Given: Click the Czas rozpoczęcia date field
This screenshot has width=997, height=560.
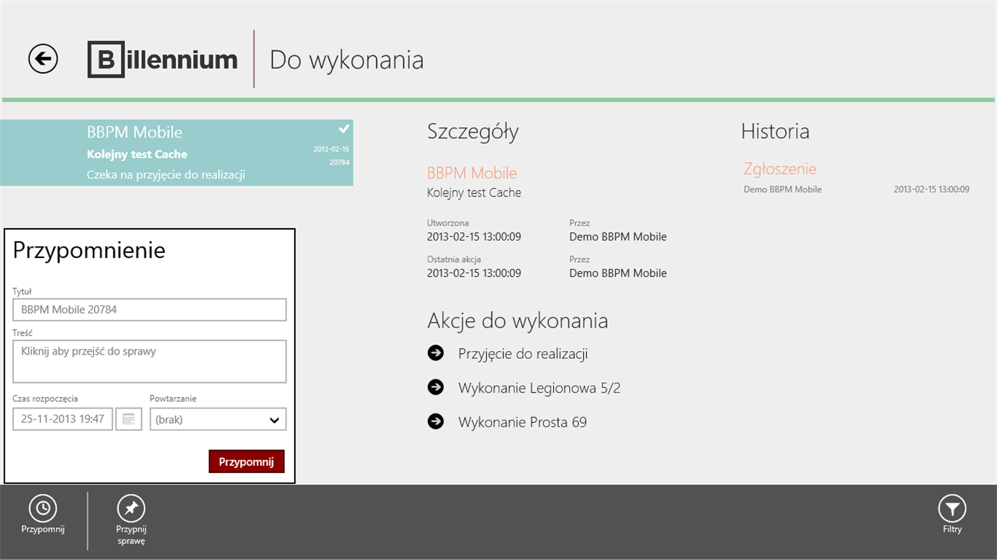Looking at the screenshot, I should [x=62, y=419].
